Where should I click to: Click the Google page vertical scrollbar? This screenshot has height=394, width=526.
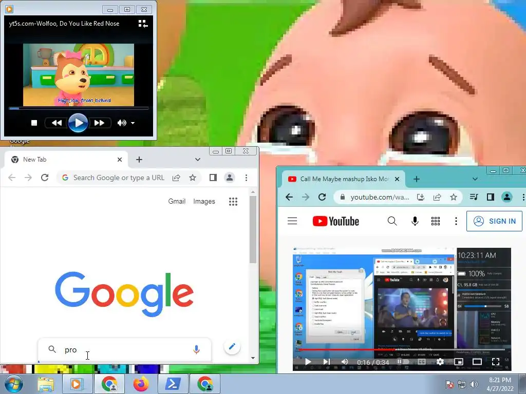[x=253, y=230]
